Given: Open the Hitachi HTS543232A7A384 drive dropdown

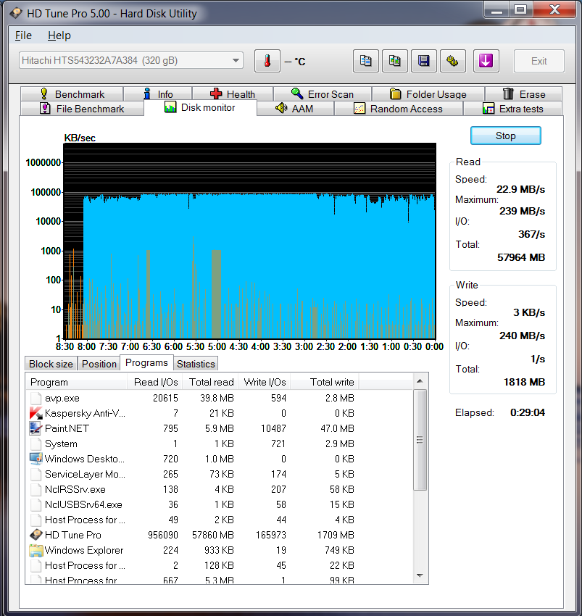Looking at the screenshot, I should pos(131,60).
